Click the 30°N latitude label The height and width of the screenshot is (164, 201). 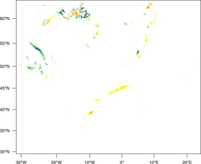coord(5,152)
